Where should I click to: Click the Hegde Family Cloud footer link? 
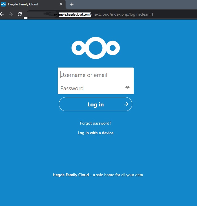pos(71,175)
